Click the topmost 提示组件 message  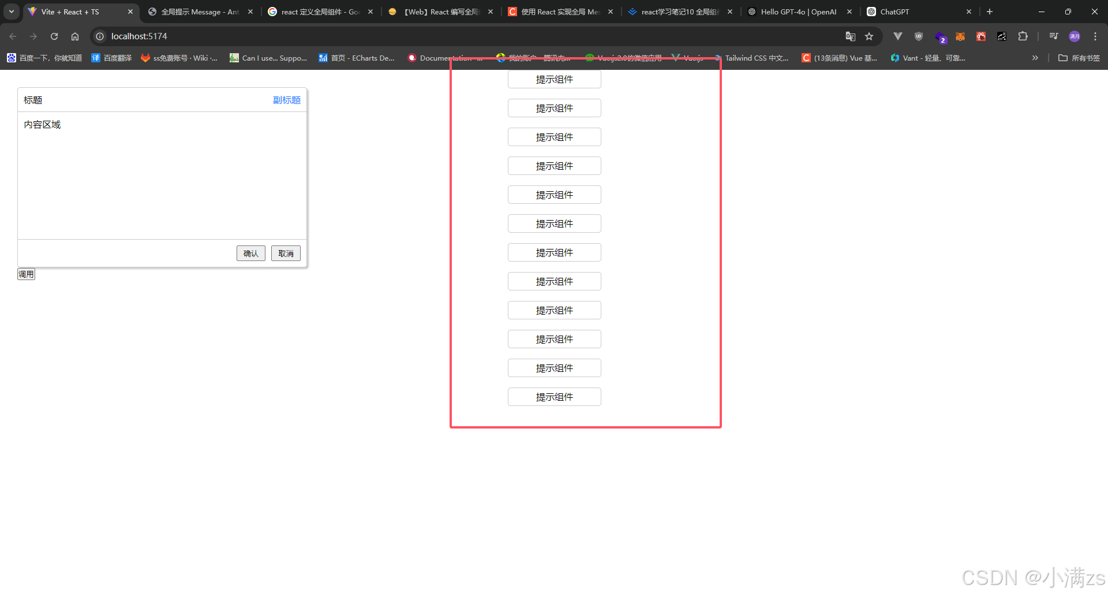click(x=555, y=79)
